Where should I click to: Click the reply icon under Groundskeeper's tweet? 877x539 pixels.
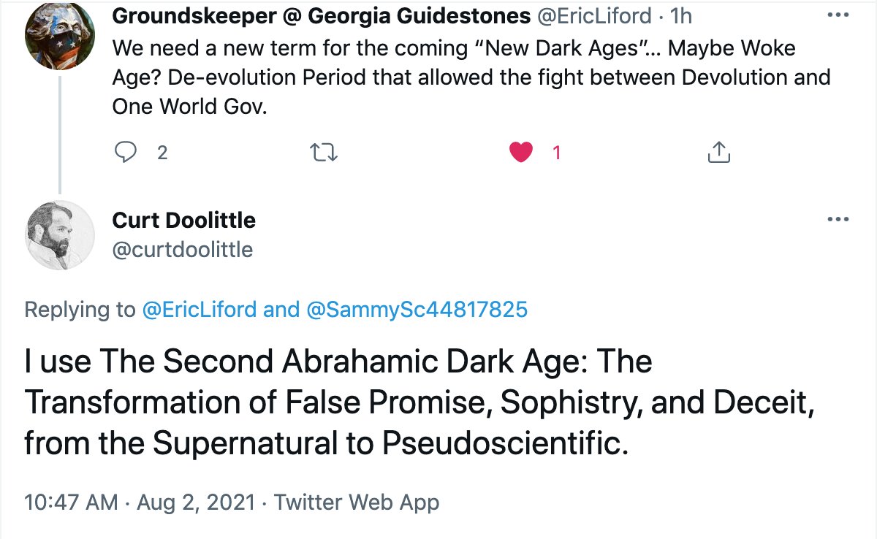(127, 153)
